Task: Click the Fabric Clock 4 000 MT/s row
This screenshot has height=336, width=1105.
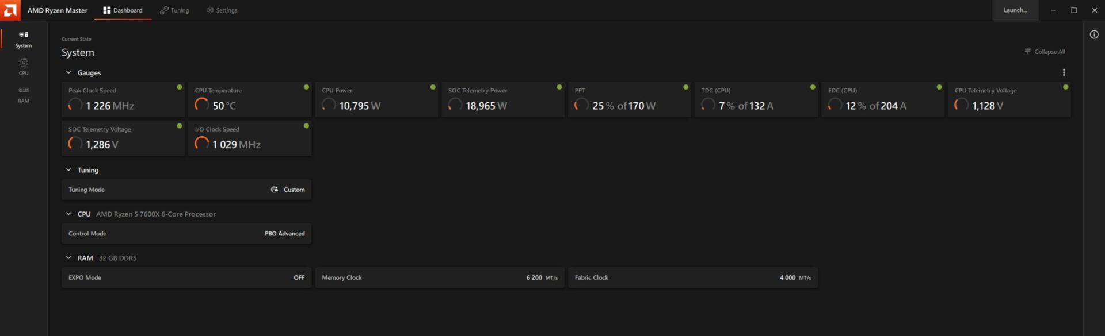Action: pos(693,277)
